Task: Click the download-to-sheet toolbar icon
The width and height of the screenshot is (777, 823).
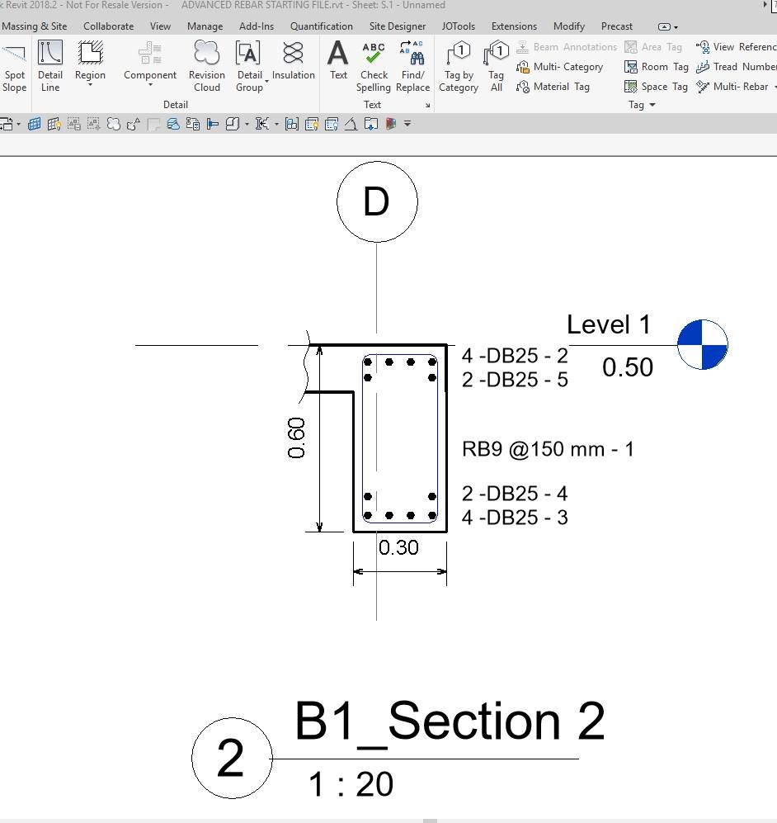Action: [370, 125]
